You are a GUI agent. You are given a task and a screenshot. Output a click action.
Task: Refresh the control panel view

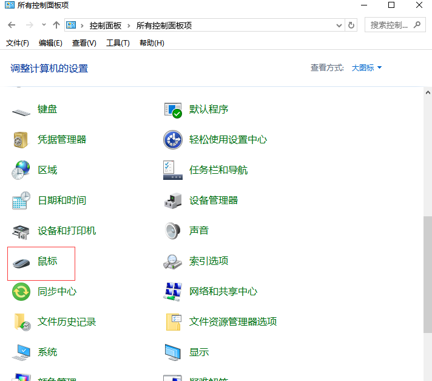pyautogui.click(x=351, y=25)
